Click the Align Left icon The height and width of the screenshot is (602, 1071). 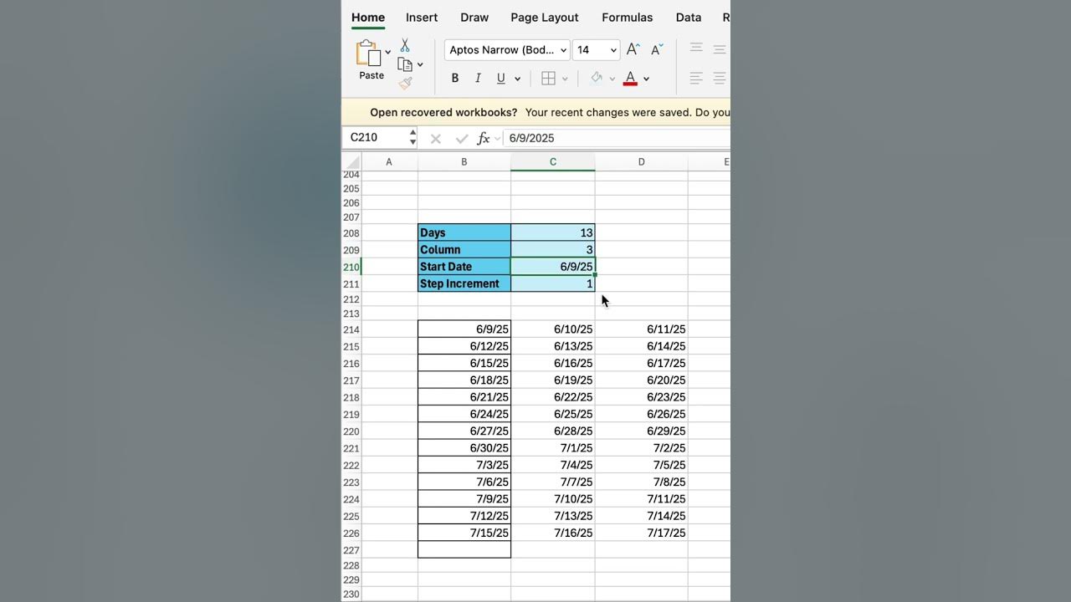[695, 78]
